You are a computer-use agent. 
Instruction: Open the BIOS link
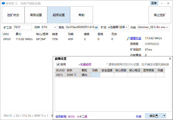point(71,116)
